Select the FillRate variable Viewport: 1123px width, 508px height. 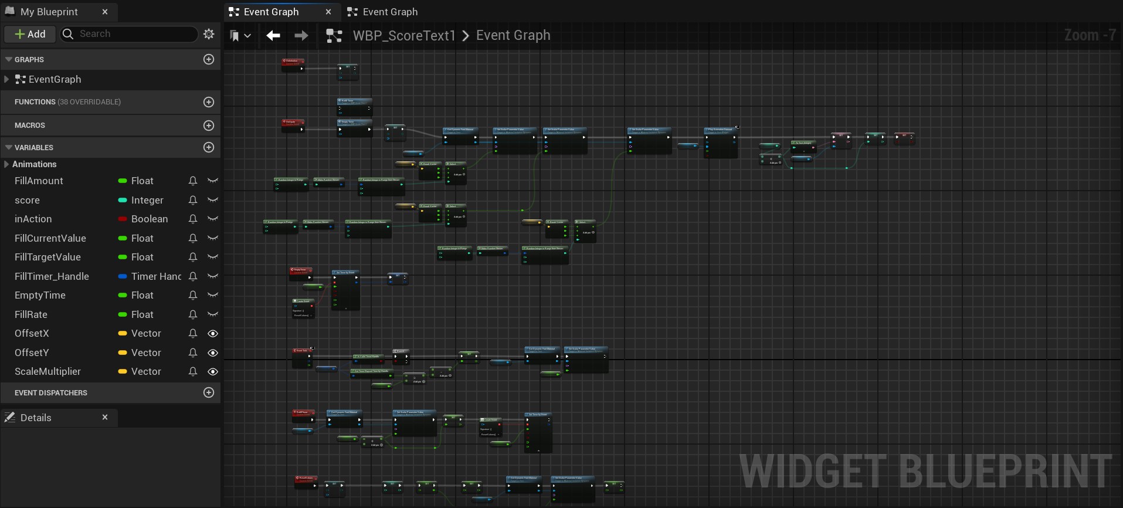pos(31,314)
